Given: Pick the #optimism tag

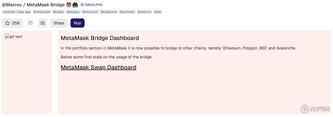Looking at the screenshot, I should (127, 12).
